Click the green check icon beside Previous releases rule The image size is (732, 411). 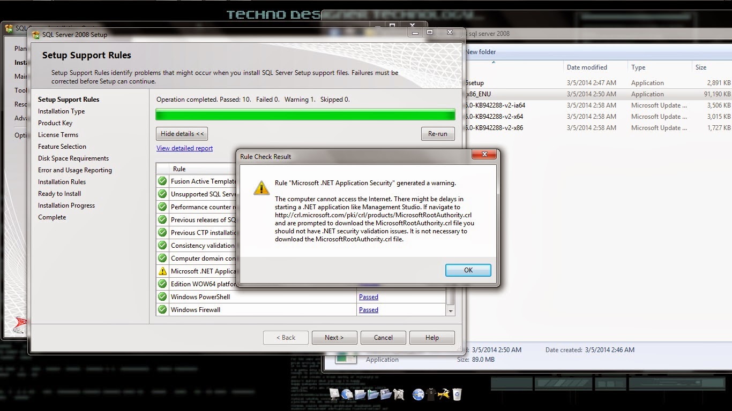click(x=162, y=219)
